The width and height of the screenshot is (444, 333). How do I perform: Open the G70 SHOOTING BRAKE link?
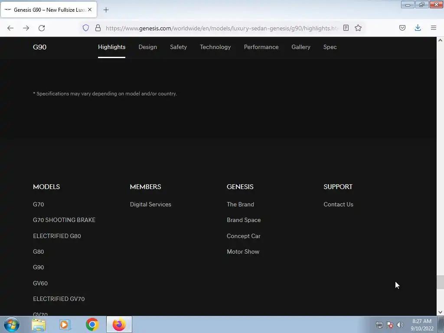coord(64,220)
